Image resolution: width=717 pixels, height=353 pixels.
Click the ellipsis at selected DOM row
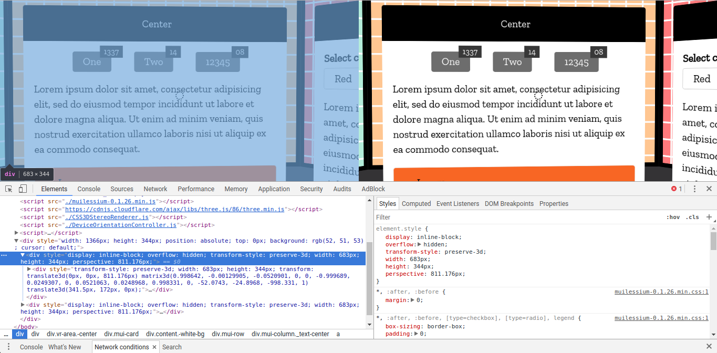point(4,255)
